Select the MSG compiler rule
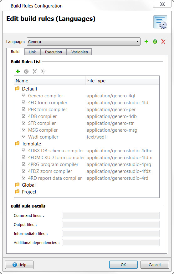The height and width of the screenshot is (274, 174). [x=43, y=130]
